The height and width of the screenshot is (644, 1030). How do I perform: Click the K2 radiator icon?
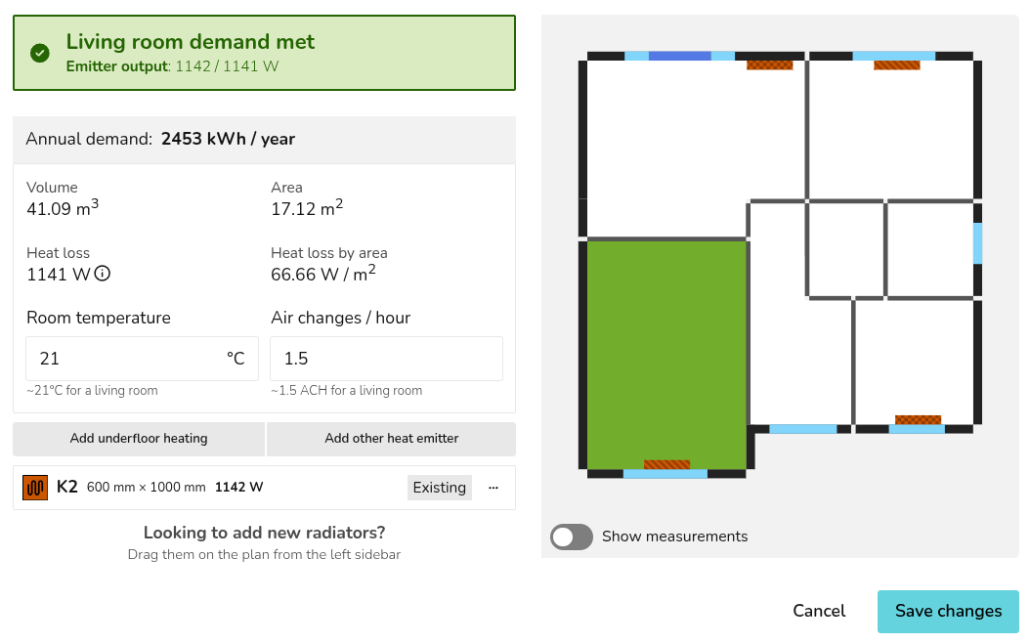point(35,488)
